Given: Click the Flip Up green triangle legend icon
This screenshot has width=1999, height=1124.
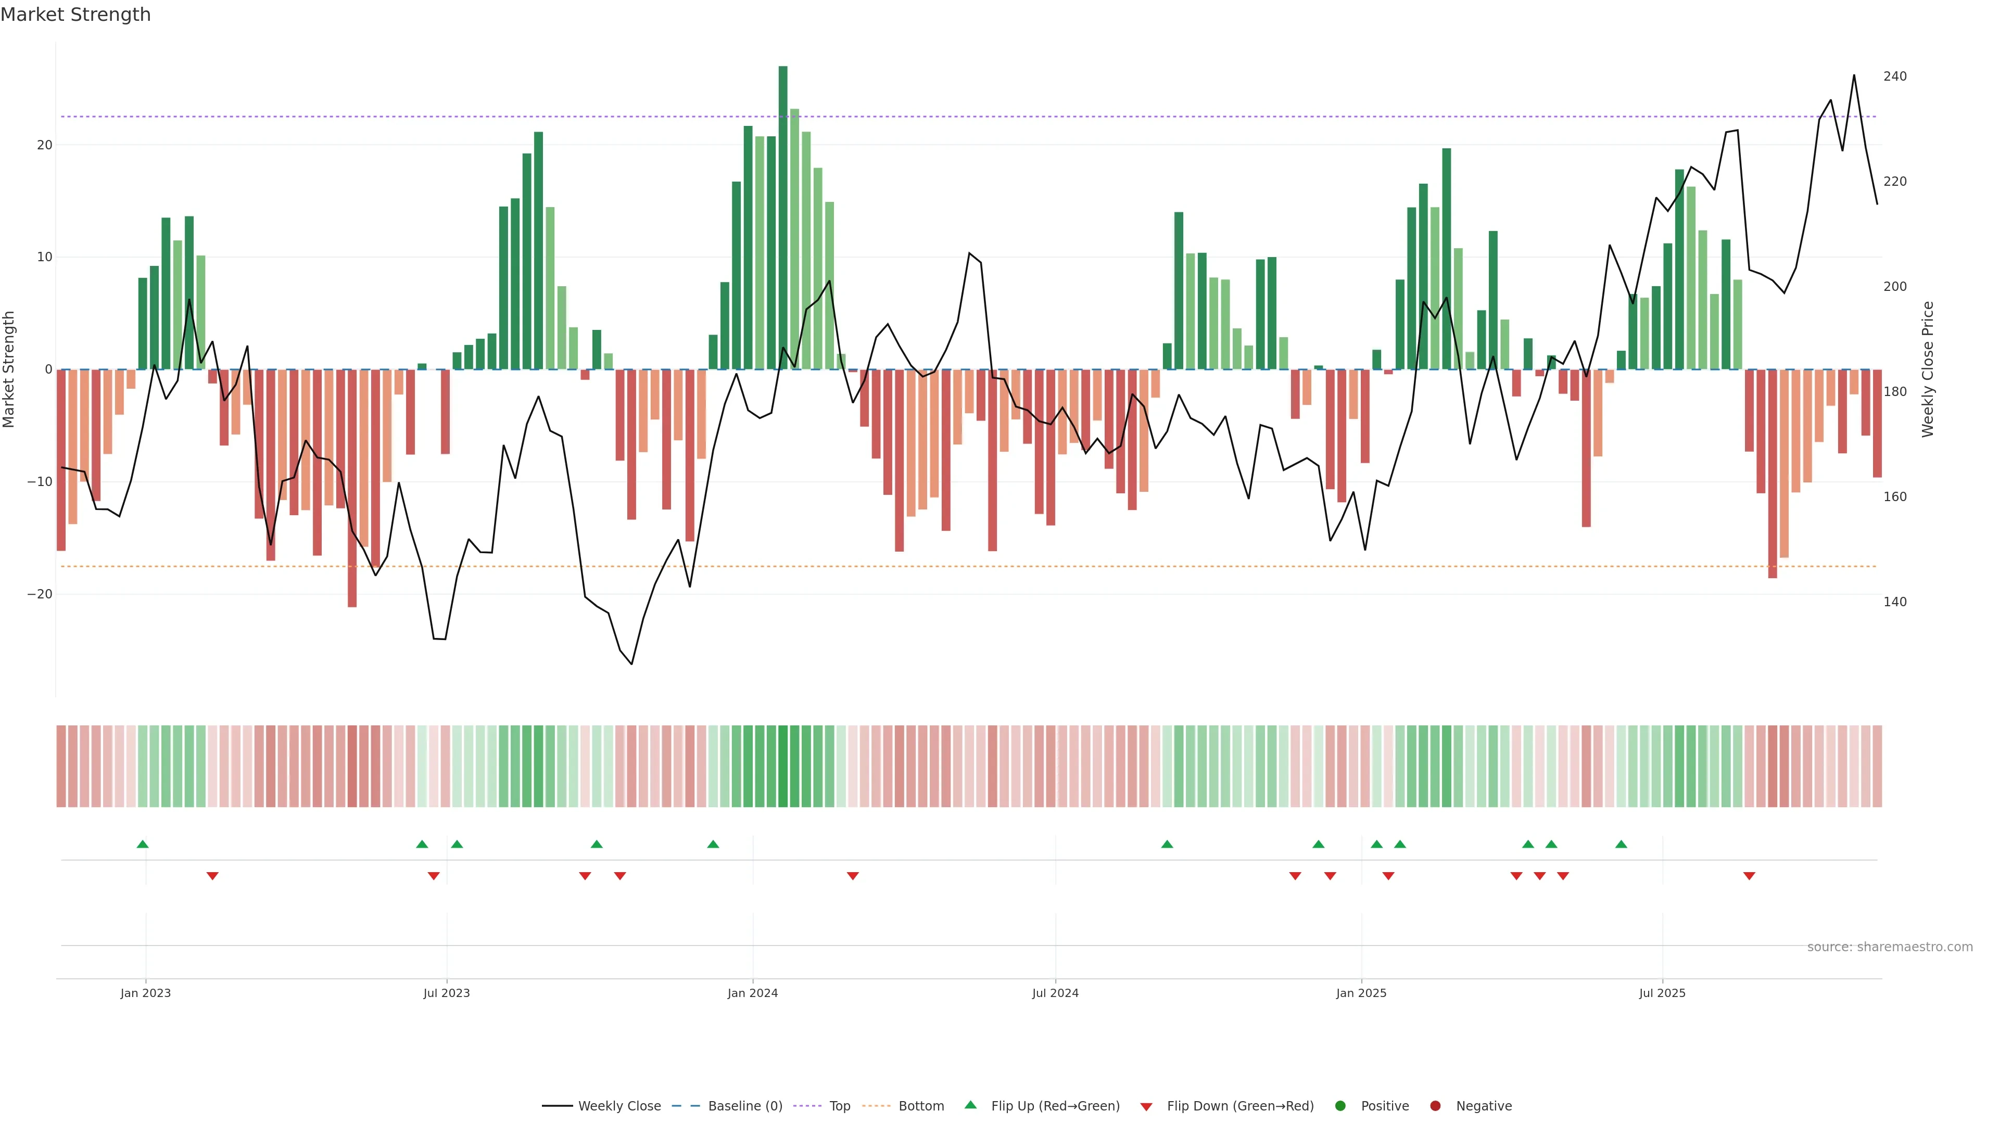Looking at the screenshot, I should (x=970, y=1105).
